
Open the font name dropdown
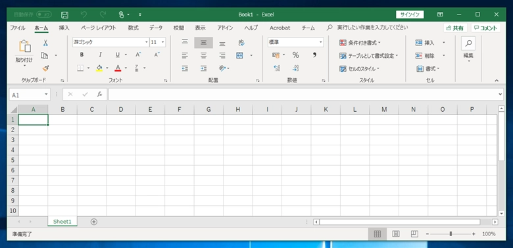(x=147, y=43)
